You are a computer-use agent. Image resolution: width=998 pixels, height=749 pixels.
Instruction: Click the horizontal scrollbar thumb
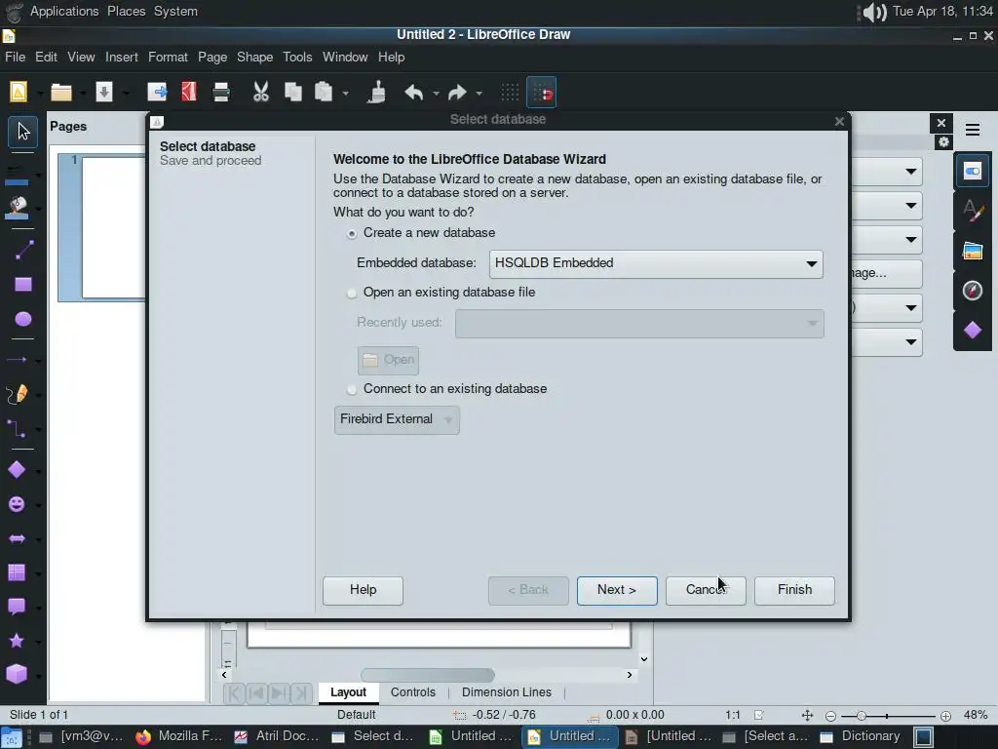coord(428,675)
